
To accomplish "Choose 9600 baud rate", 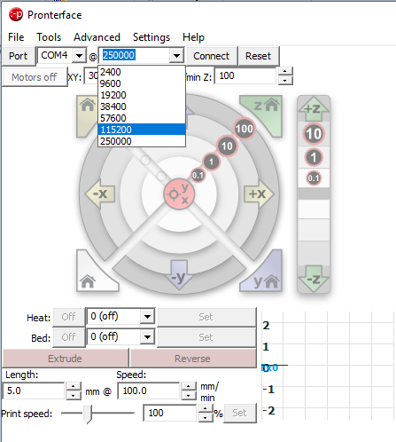I will [142, 83].
